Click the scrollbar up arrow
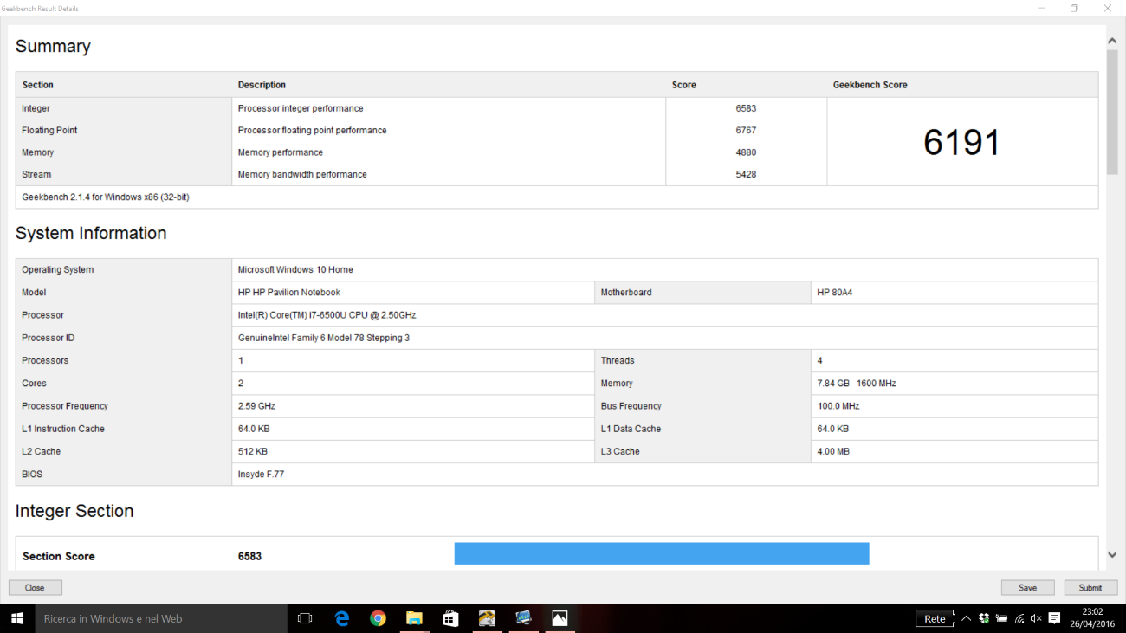The width and height of the screenshot is (1126, 633). point(1112,40)
